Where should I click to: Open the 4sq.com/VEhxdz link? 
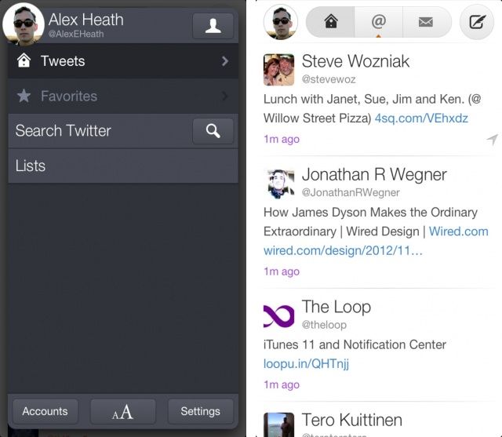[x=421, y=118]
